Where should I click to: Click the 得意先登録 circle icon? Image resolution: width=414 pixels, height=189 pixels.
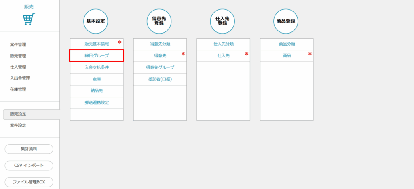(x=159, y=21)
